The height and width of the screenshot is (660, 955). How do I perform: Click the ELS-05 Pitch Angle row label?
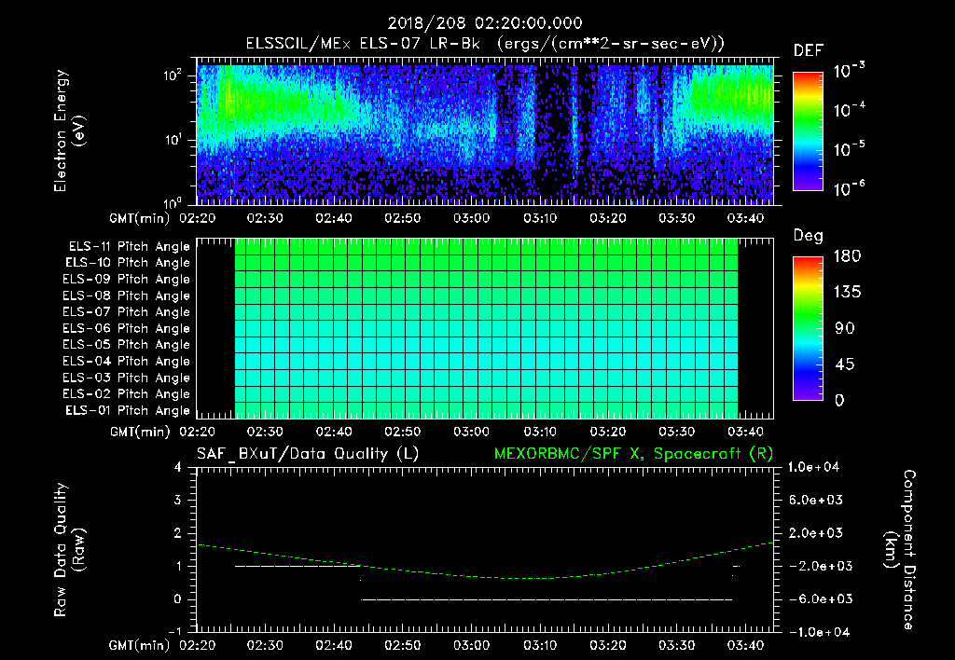pyautogui.click(x=126, y=345)
